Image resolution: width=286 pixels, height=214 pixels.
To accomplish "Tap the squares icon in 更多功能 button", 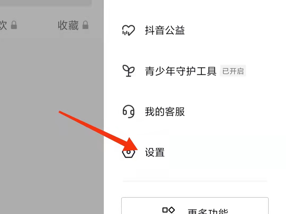I will pyautogui.click(x=168, y=210).
